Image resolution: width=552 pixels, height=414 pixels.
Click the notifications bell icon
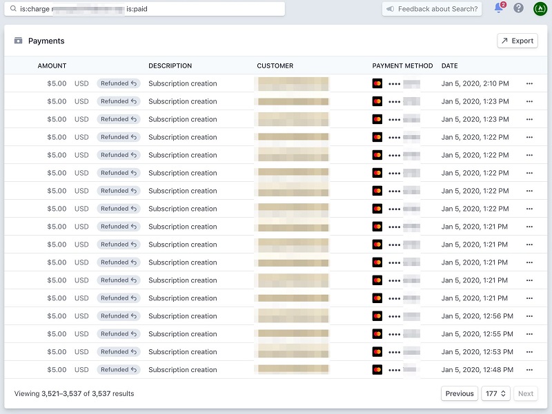498,8
